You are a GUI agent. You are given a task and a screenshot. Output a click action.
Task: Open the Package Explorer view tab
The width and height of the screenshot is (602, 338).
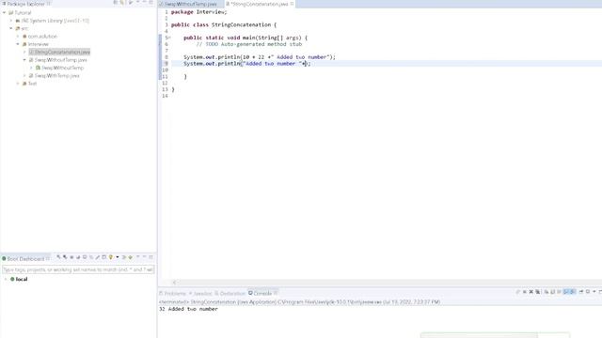pos(26,4)
